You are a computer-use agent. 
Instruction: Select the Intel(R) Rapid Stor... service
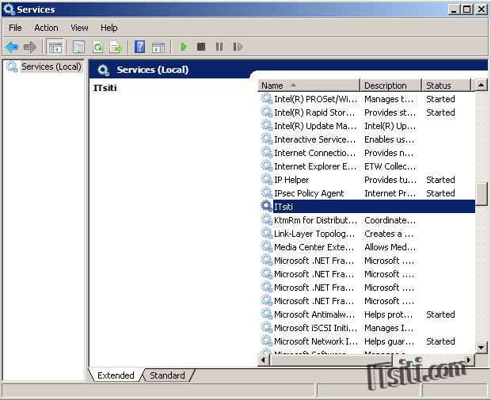tap(314, 112)
